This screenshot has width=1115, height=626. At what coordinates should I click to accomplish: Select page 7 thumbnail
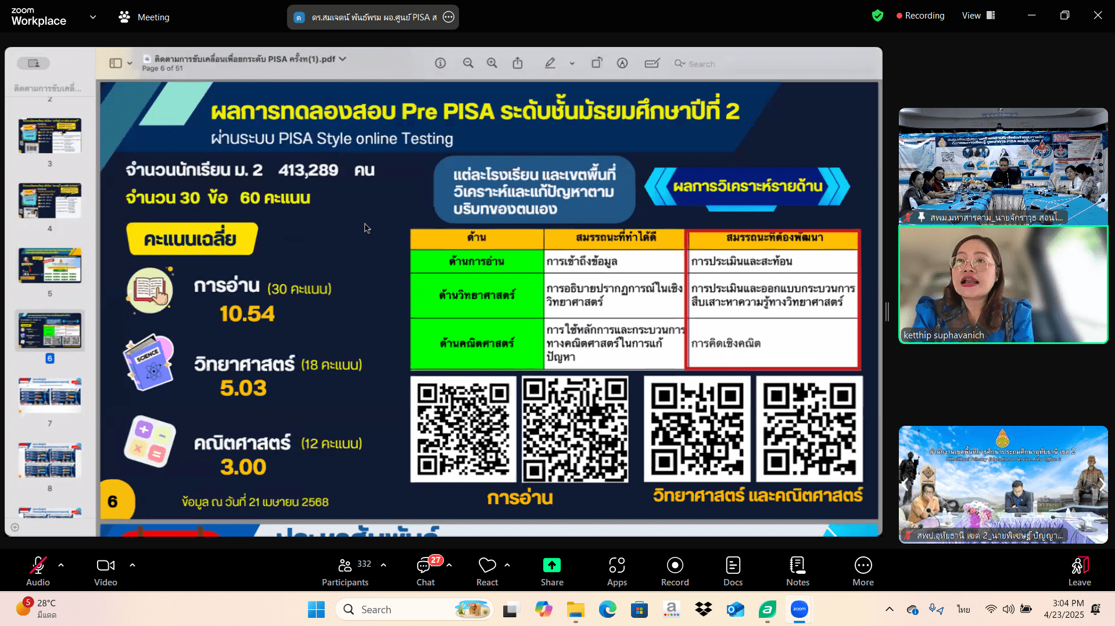[50, 396]
